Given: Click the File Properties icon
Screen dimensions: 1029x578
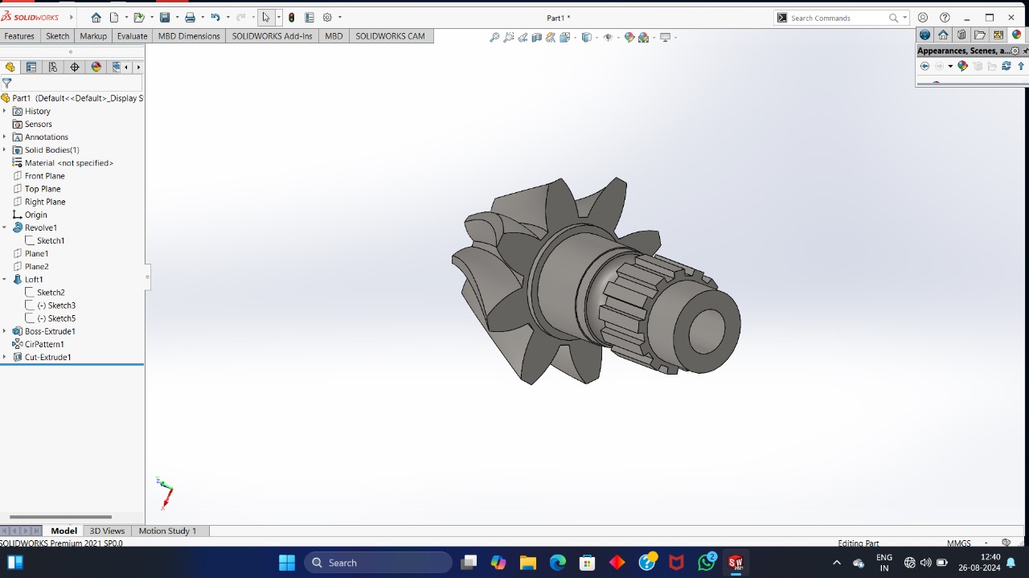Looking at the screenshot, I should tap(310, 18).
